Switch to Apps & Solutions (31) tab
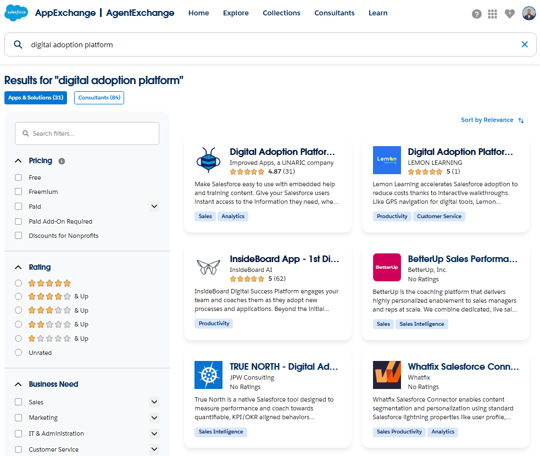Viewport: 540px width, 456px height. (x=36, y=98)
